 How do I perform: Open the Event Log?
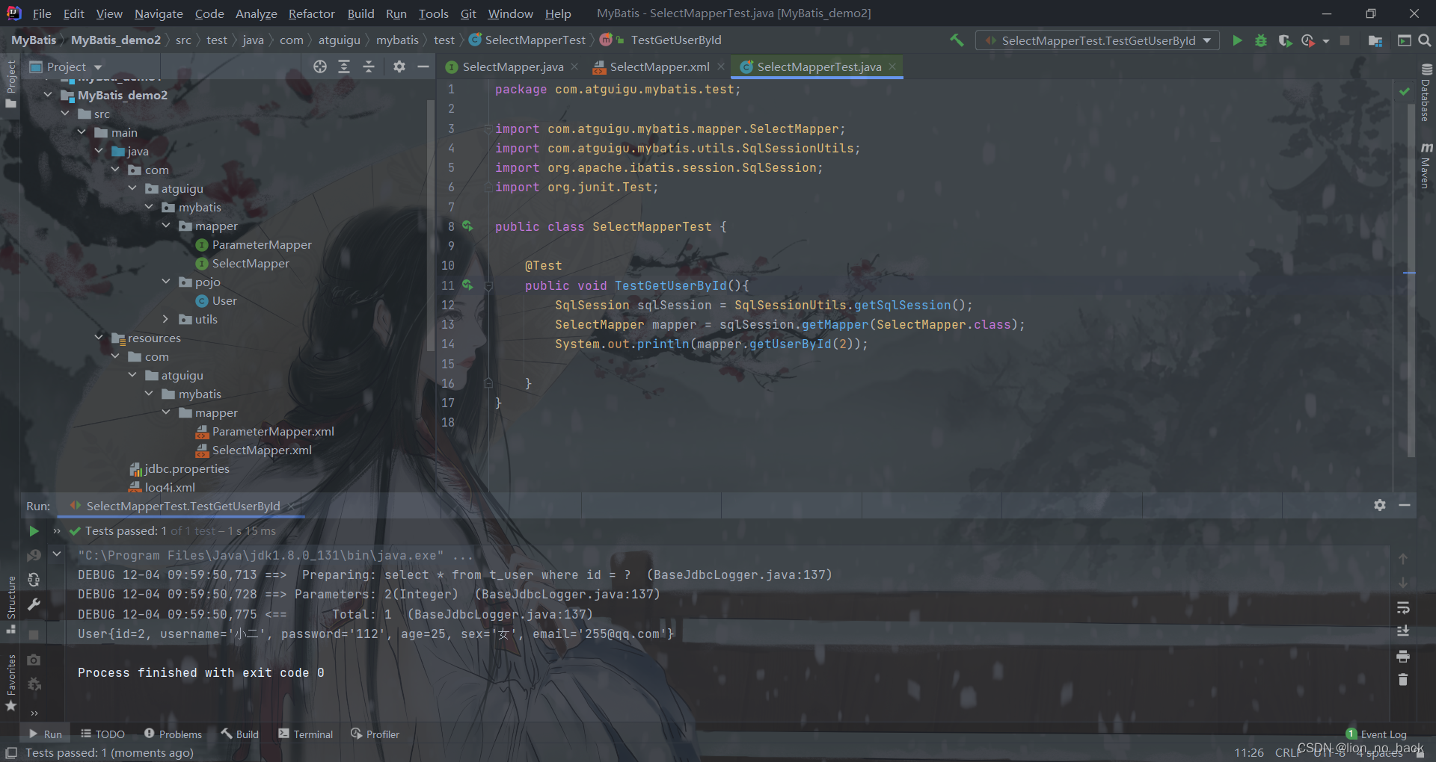(1376, 734)
